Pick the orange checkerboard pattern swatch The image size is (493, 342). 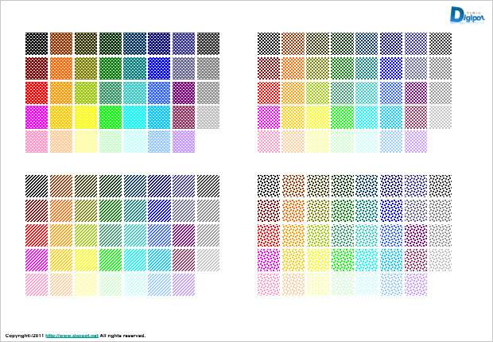point(293,68)
